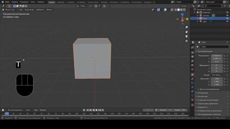Hide the Camera in the outliner
The width and height of the screenshot is (230, 129).
(227, 15)
